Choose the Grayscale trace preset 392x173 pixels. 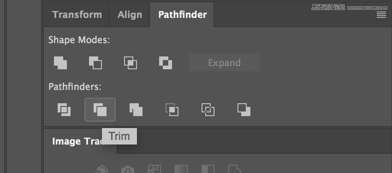181,169
